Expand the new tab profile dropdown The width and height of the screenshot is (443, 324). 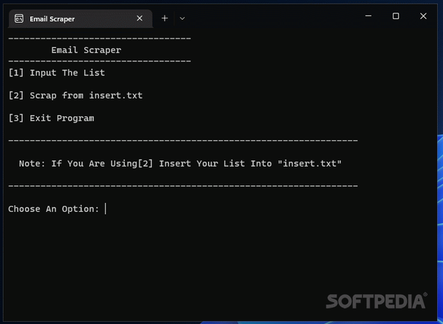pos(182,18)
